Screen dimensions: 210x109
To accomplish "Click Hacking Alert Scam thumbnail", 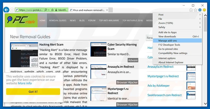I will 24,55.
